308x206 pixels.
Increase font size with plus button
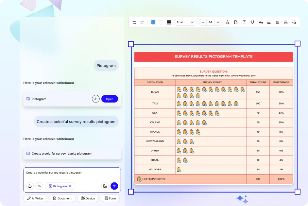(x=218, y=22)
